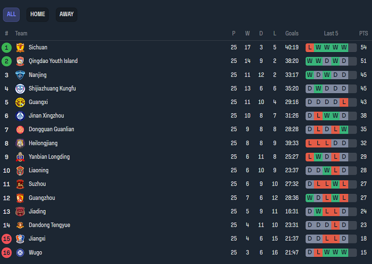Click the red position 15 badge

point(7,239)
